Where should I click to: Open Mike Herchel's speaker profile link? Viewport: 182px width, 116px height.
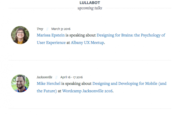point(49,83)
